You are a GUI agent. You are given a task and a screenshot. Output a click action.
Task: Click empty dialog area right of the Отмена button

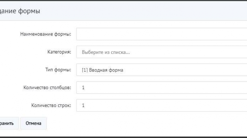pos(146,123)
